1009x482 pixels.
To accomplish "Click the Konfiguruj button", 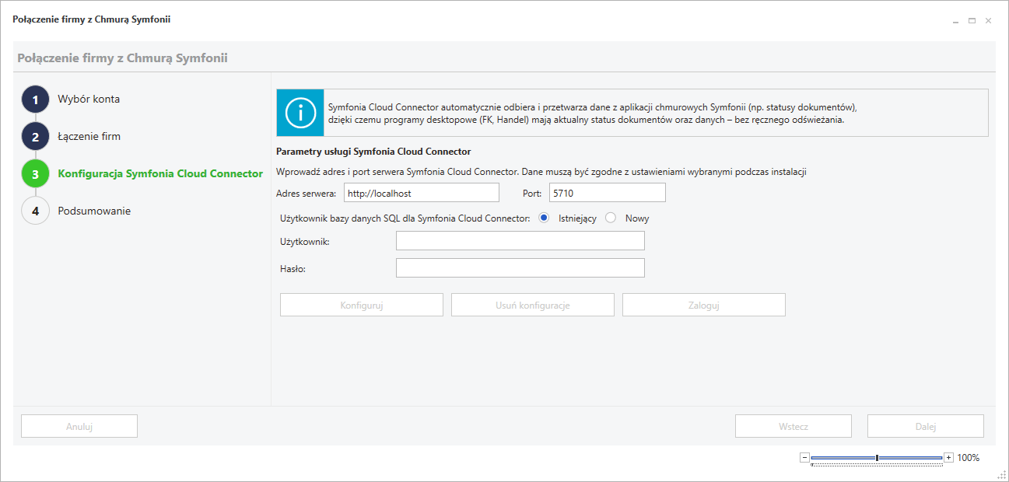I will (361, 305).
